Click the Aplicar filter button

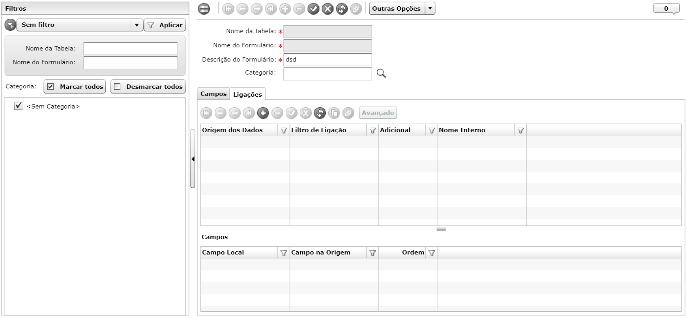pos(165,25)
